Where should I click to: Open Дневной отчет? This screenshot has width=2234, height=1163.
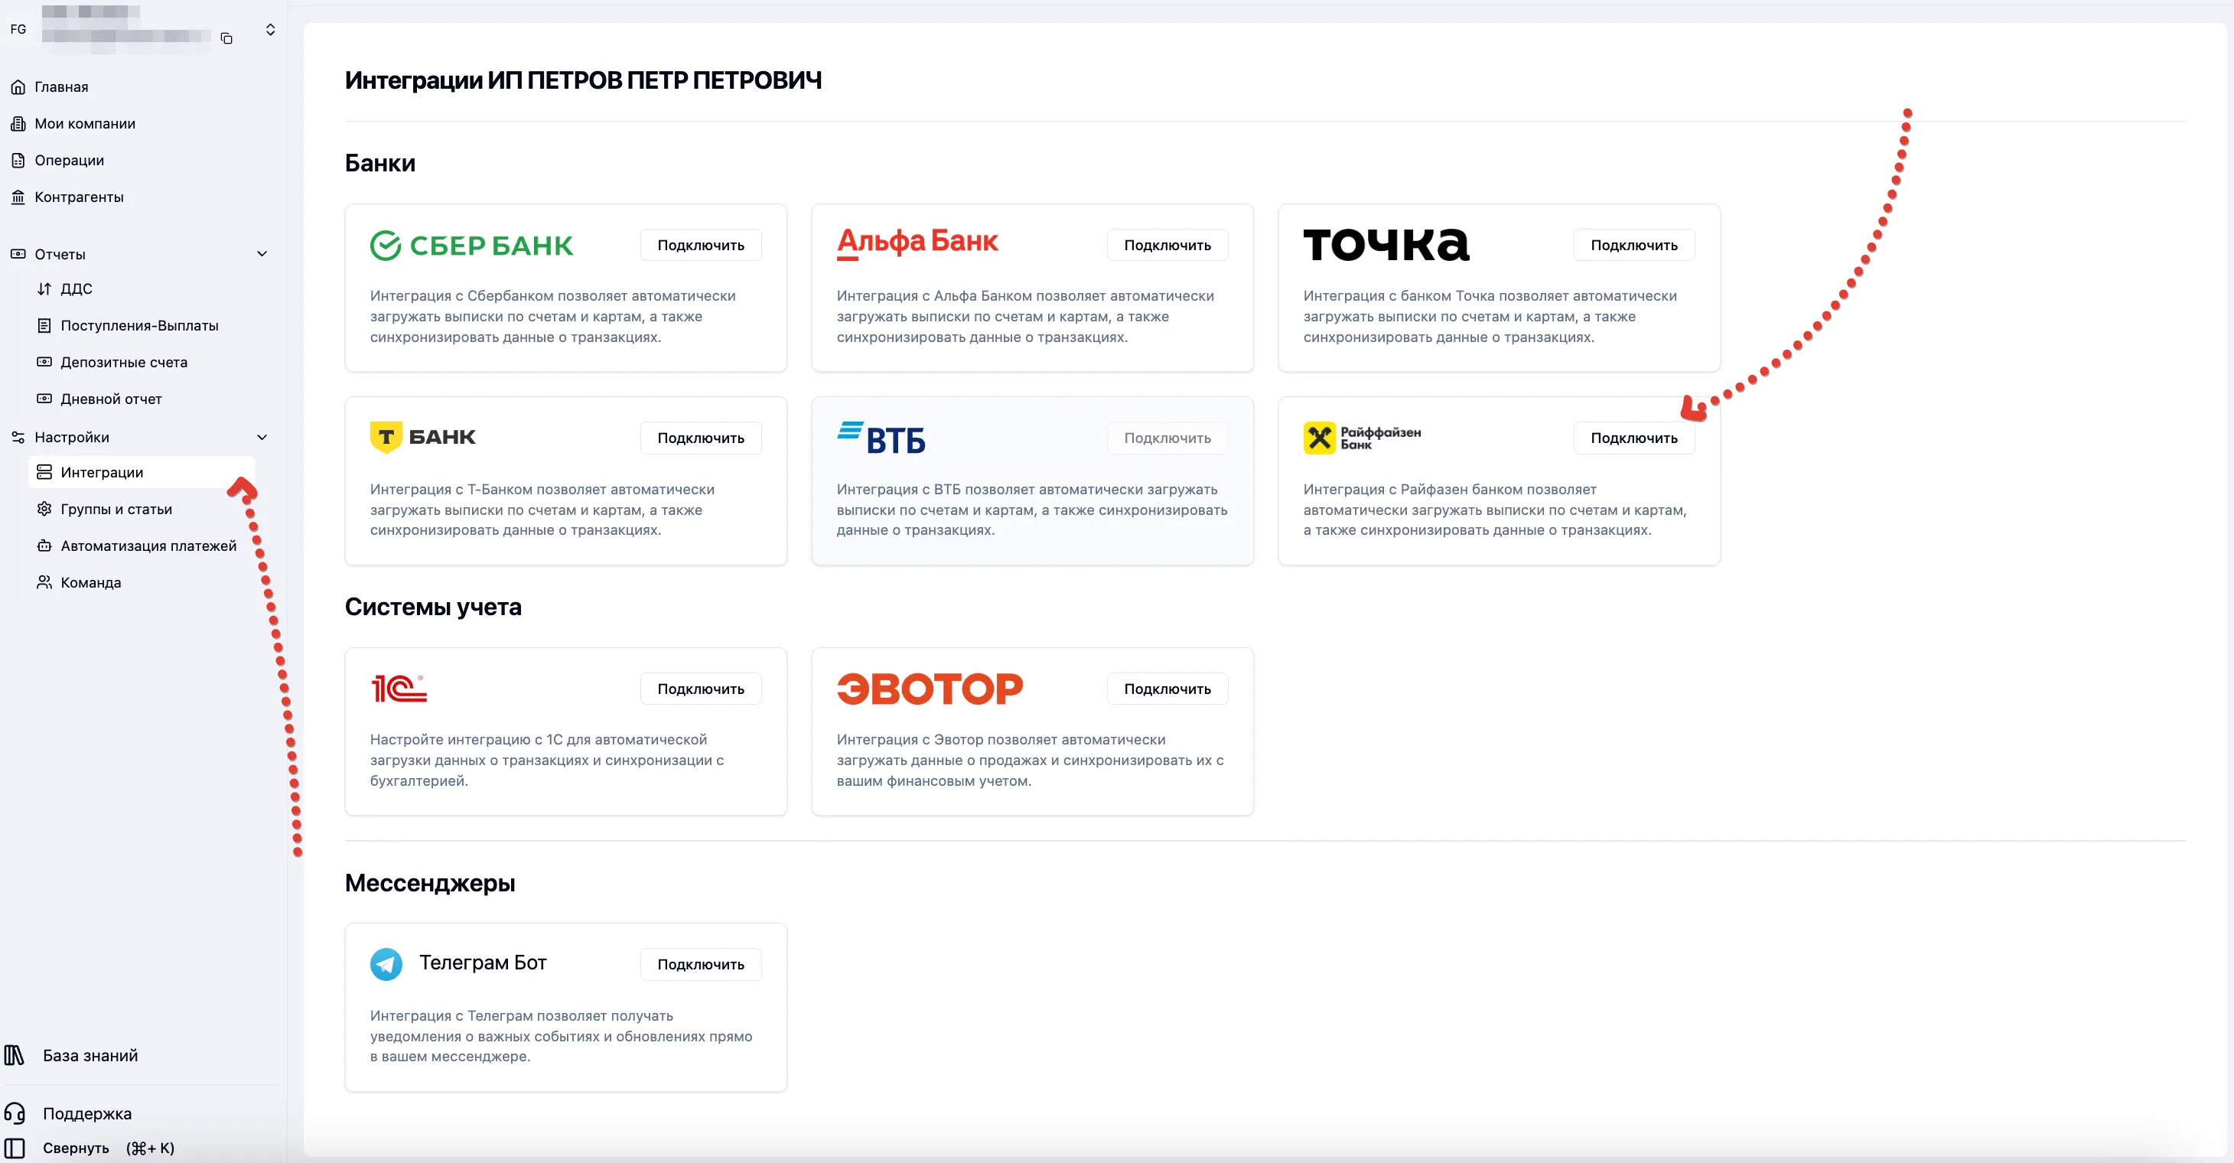click(x=111, y=399)
